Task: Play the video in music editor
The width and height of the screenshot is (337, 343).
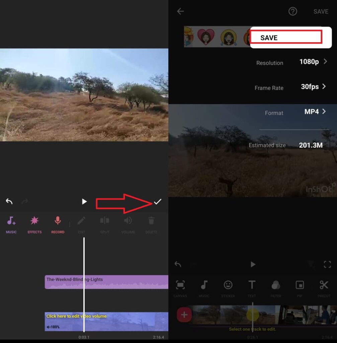Action: [x=84, y=202]
